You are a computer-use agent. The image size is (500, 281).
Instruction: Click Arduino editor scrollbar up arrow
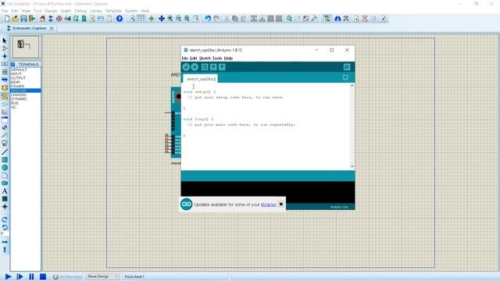tap(352, 86)
